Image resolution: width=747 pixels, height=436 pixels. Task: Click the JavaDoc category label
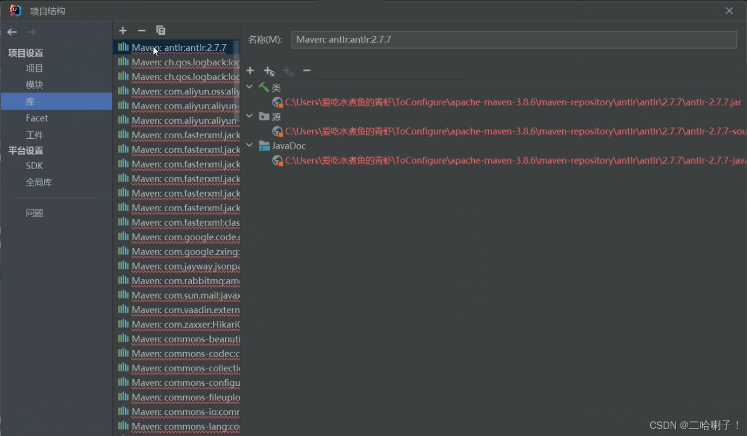[x=289, y=146]
